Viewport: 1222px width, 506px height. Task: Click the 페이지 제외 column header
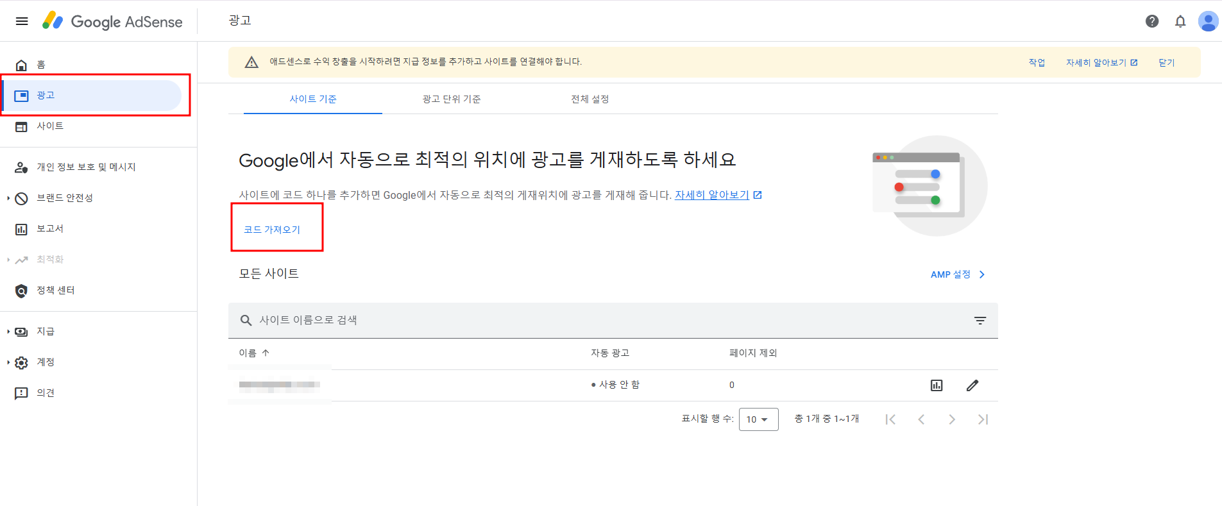[x=753, y=353]
